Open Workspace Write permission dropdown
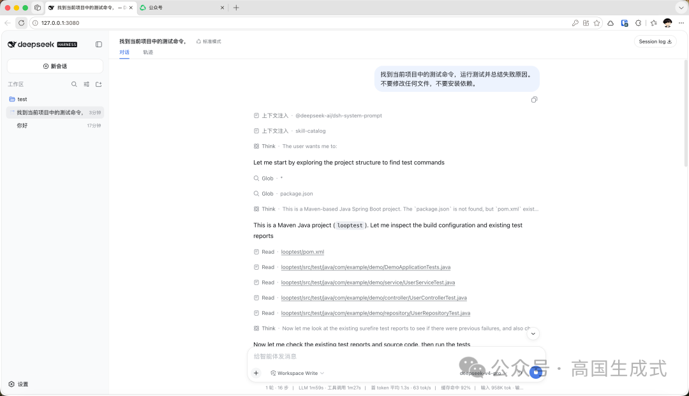The image size is (689, 396). [297, 373]
